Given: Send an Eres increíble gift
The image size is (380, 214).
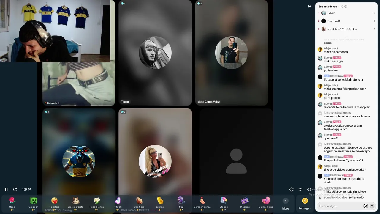Looking at the screenshot, I should pyautogui.click(x=75, y=204).
